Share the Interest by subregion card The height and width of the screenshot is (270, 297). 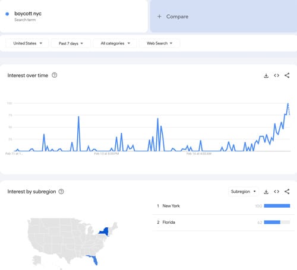point(287,192)
